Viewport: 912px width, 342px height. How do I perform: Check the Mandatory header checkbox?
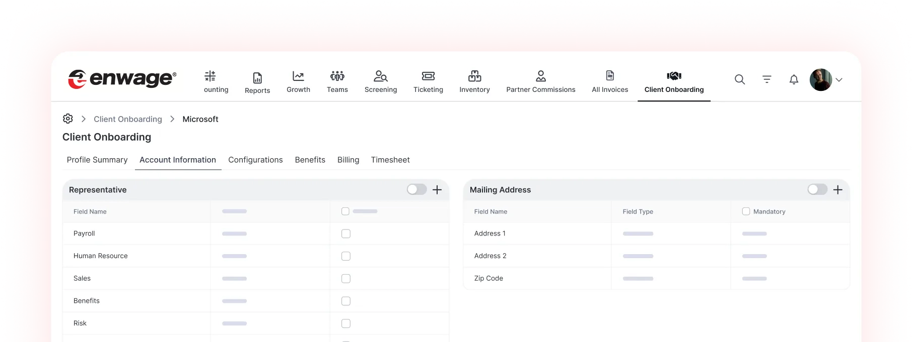tap(746, 211)
